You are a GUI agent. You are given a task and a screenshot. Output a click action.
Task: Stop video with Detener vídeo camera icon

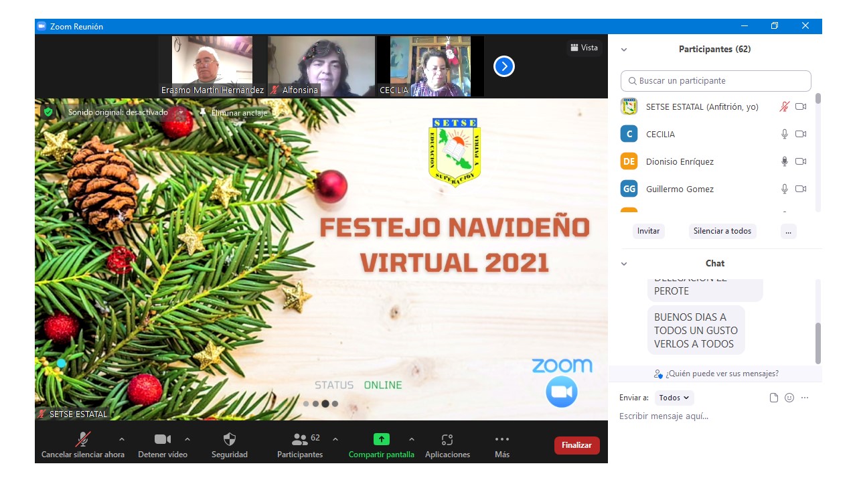click(x=163, y=439)
